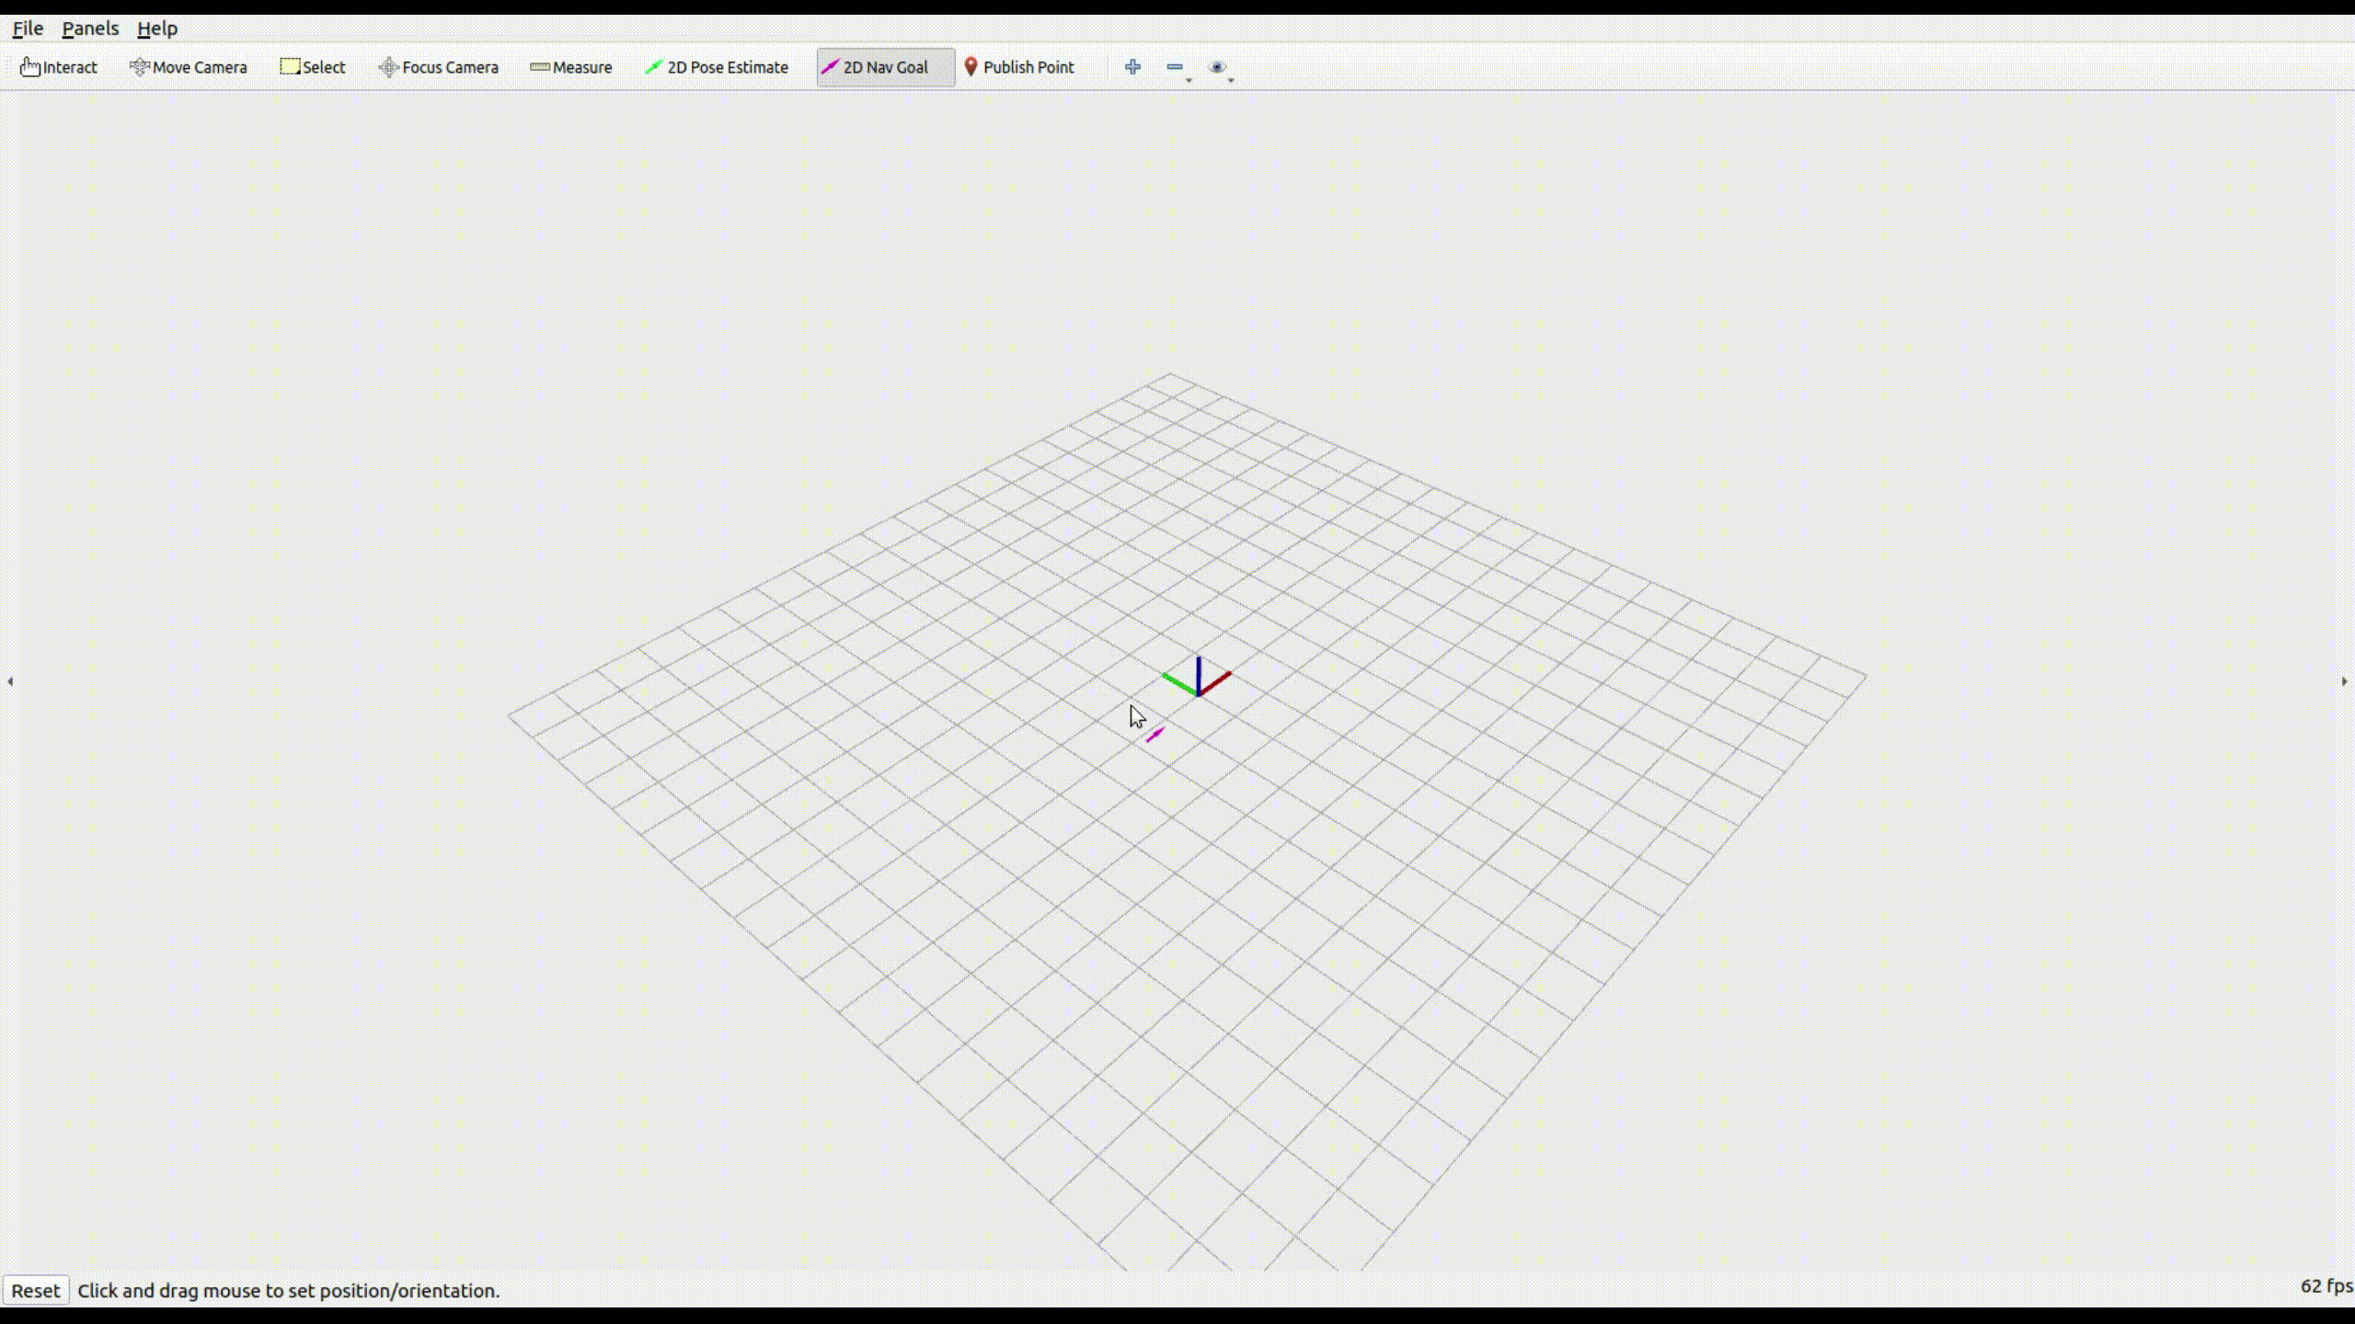Screen dimensions: 2355x1324
Task: Expand the hidden right side panel arrow
Action: 2344,681
